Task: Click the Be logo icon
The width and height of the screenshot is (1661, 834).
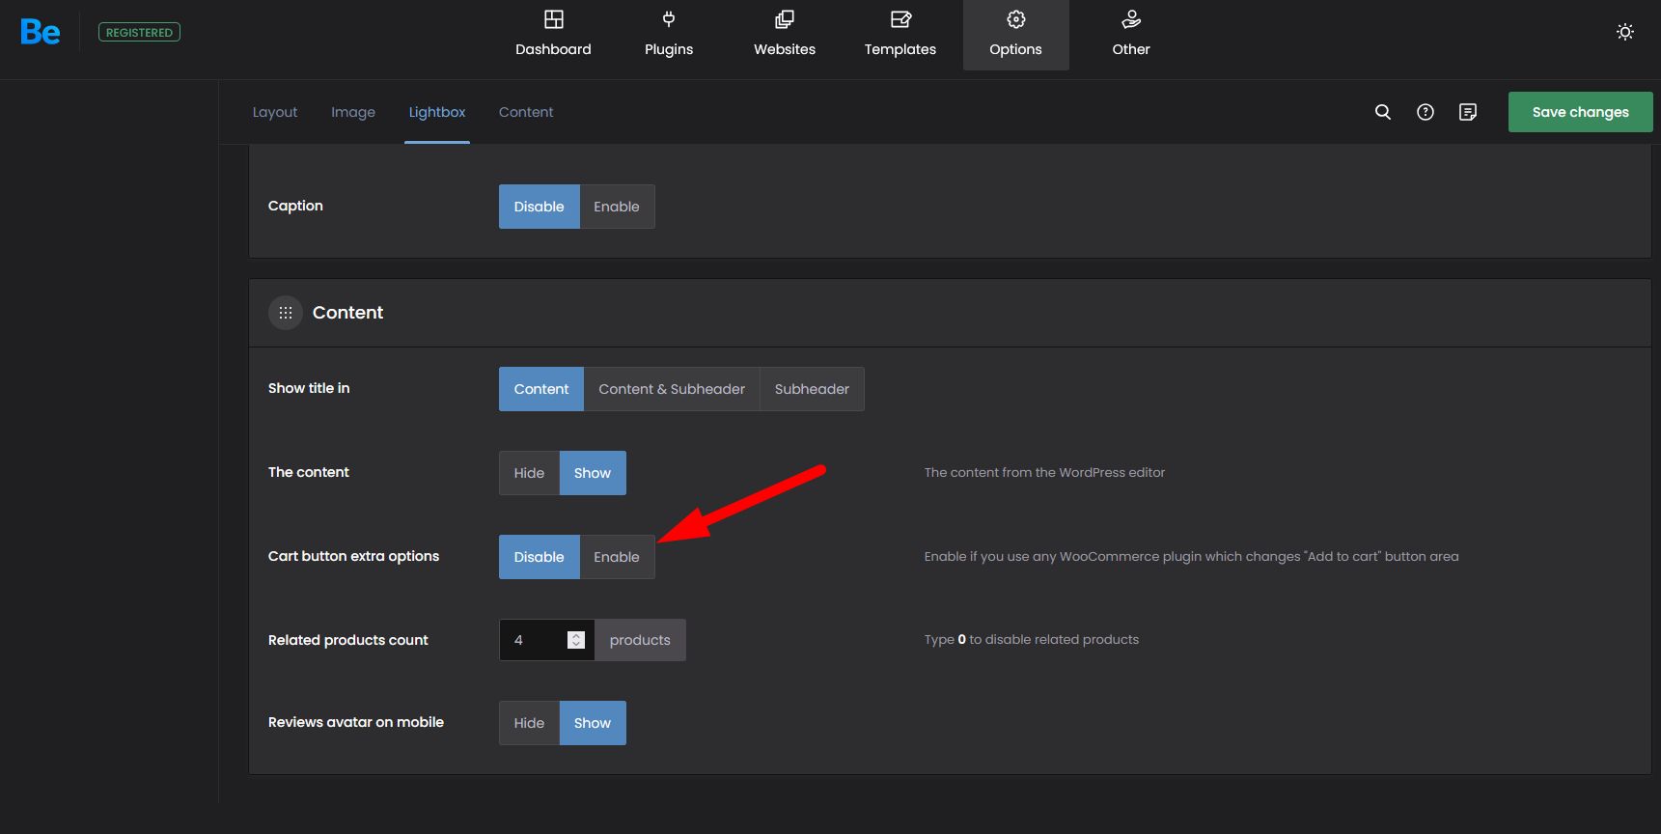Action: coord(41,33)
